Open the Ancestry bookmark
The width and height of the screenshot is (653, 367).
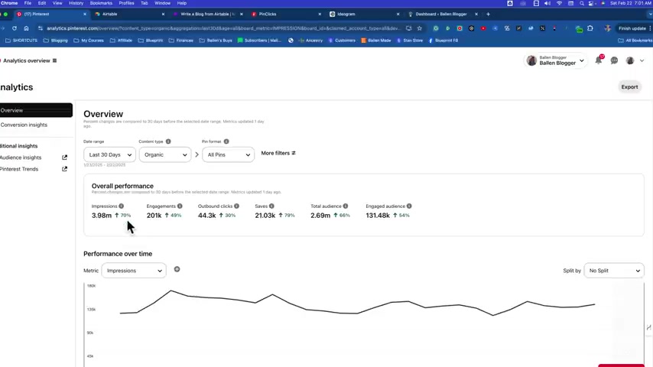[x=310, y=41]
